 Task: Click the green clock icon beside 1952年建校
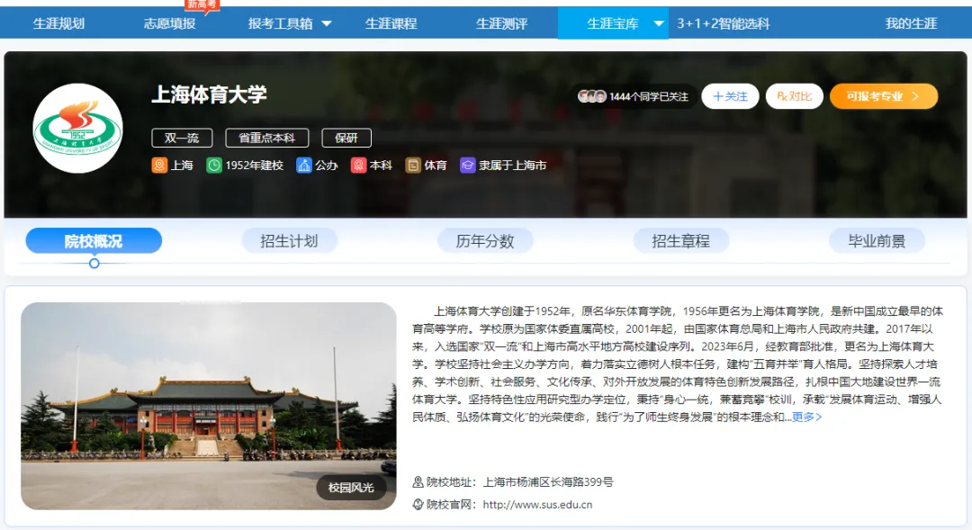pos(214,166)
